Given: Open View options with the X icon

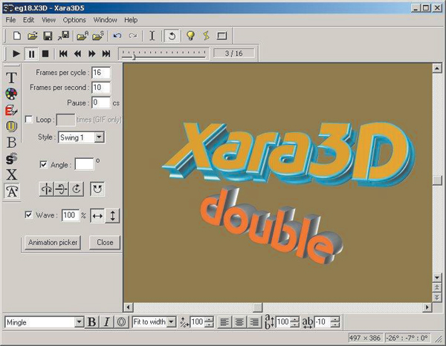Looking at the screenshot, I should coord(12,174).
